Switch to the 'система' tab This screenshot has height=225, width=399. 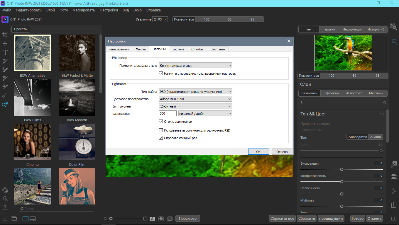pyautogui.click(x=178, y=49)
